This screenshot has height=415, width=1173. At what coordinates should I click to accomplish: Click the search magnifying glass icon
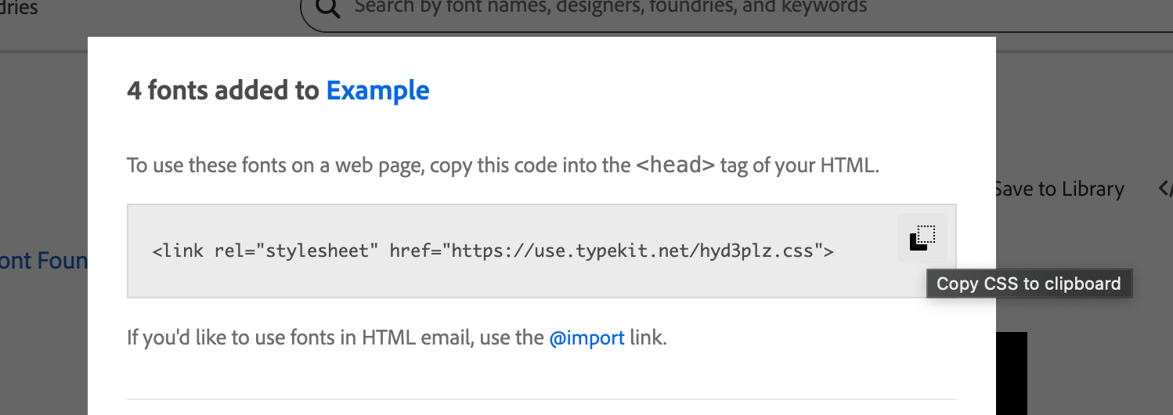coord(329,9)
